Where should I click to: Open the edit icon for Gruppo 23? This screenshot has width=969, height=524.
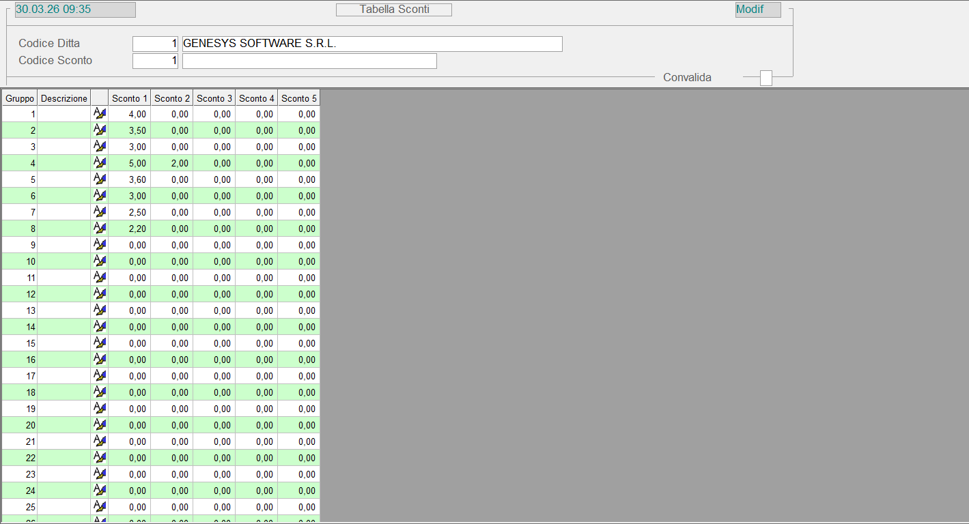[100, 474]
